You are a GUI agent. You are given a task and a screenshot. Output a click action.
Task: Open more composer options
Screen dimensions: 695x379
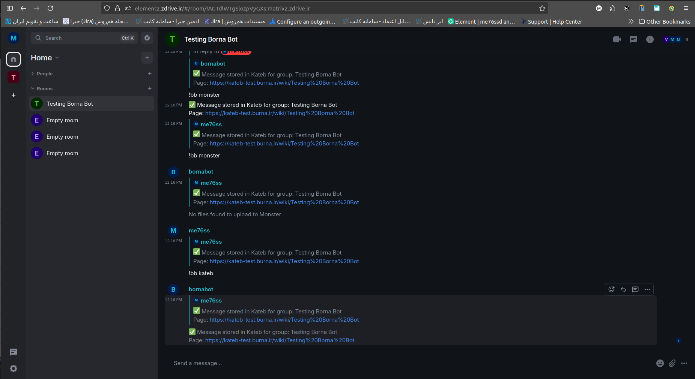tap(684, 363)
